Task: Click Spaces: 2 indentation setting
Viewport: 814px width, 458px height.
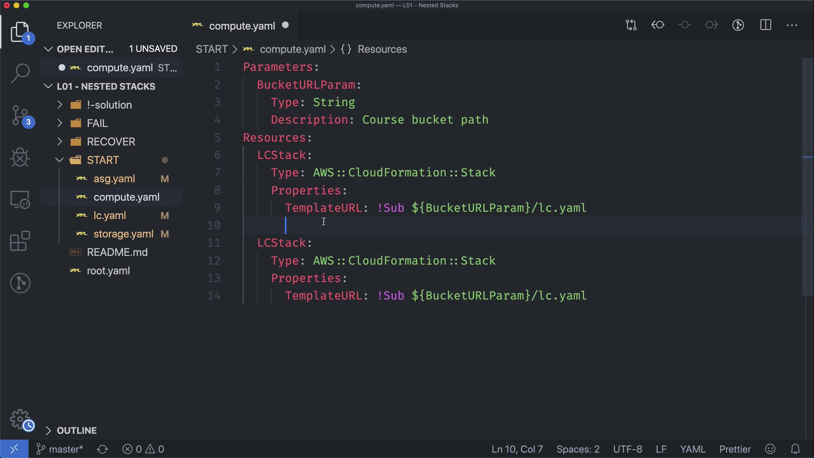Action: 577,449
